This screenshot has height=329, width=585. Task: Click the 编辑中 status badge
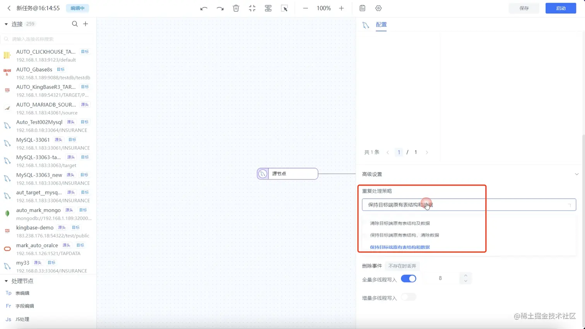coord(77,8)
